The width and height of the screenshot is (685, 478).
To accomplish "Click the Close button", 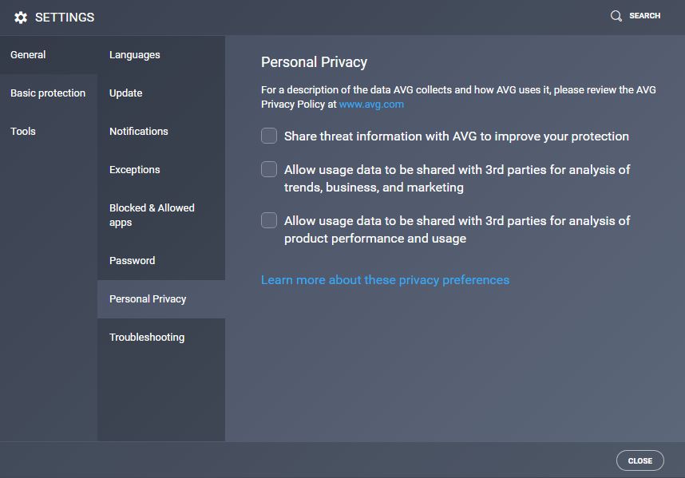I will pos(640,460).
